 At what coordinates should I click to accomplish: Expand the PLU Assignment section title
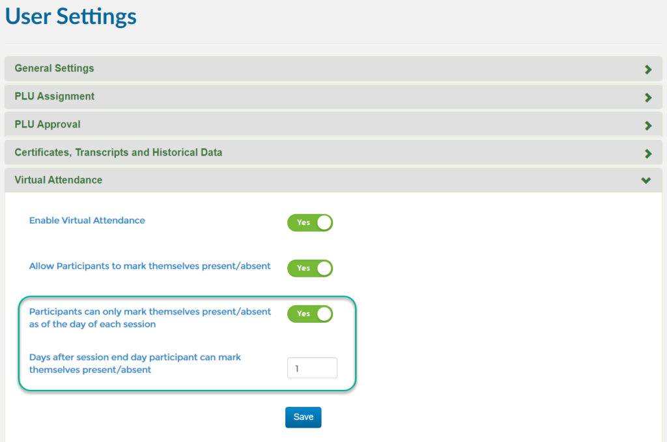coord(55,96)
